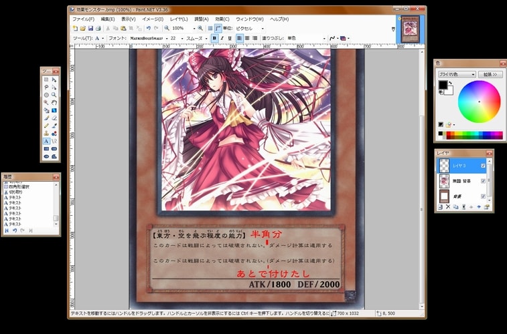Toggle visibility checkbox of レイヤ 3

click(483, 166)
